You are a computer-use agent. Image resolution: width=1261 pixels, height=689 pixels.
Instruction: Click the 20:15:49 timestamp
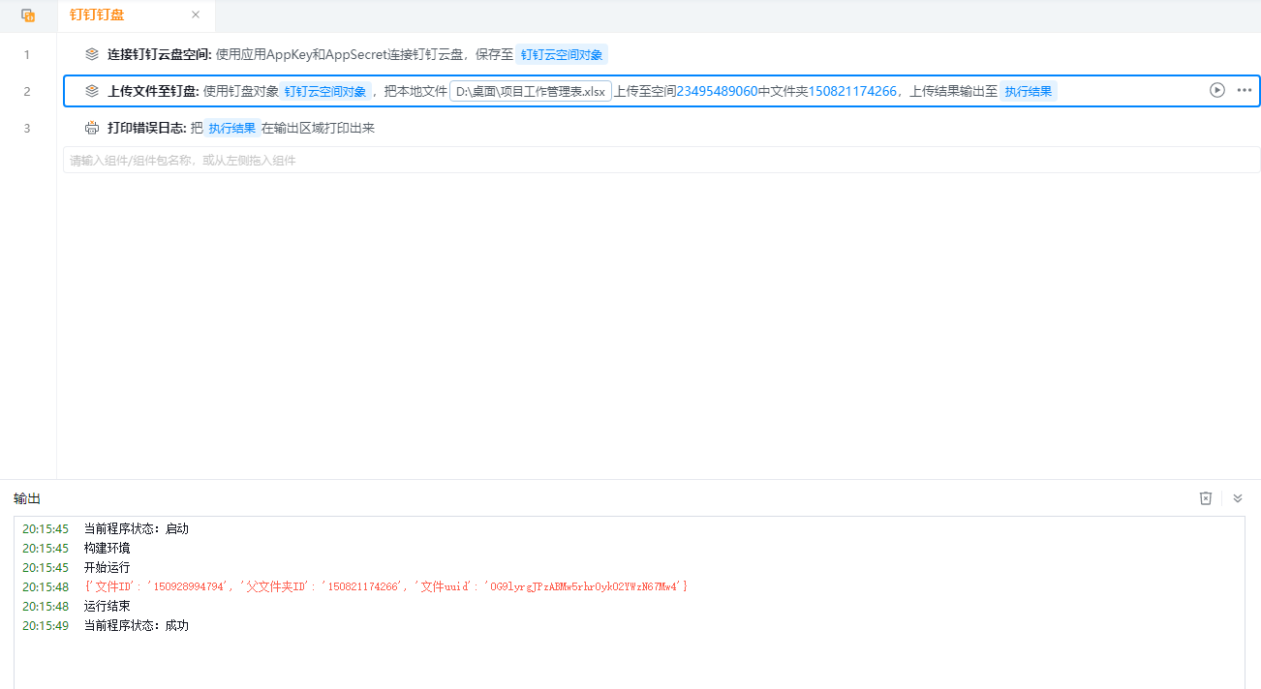[x=46, y=625]
